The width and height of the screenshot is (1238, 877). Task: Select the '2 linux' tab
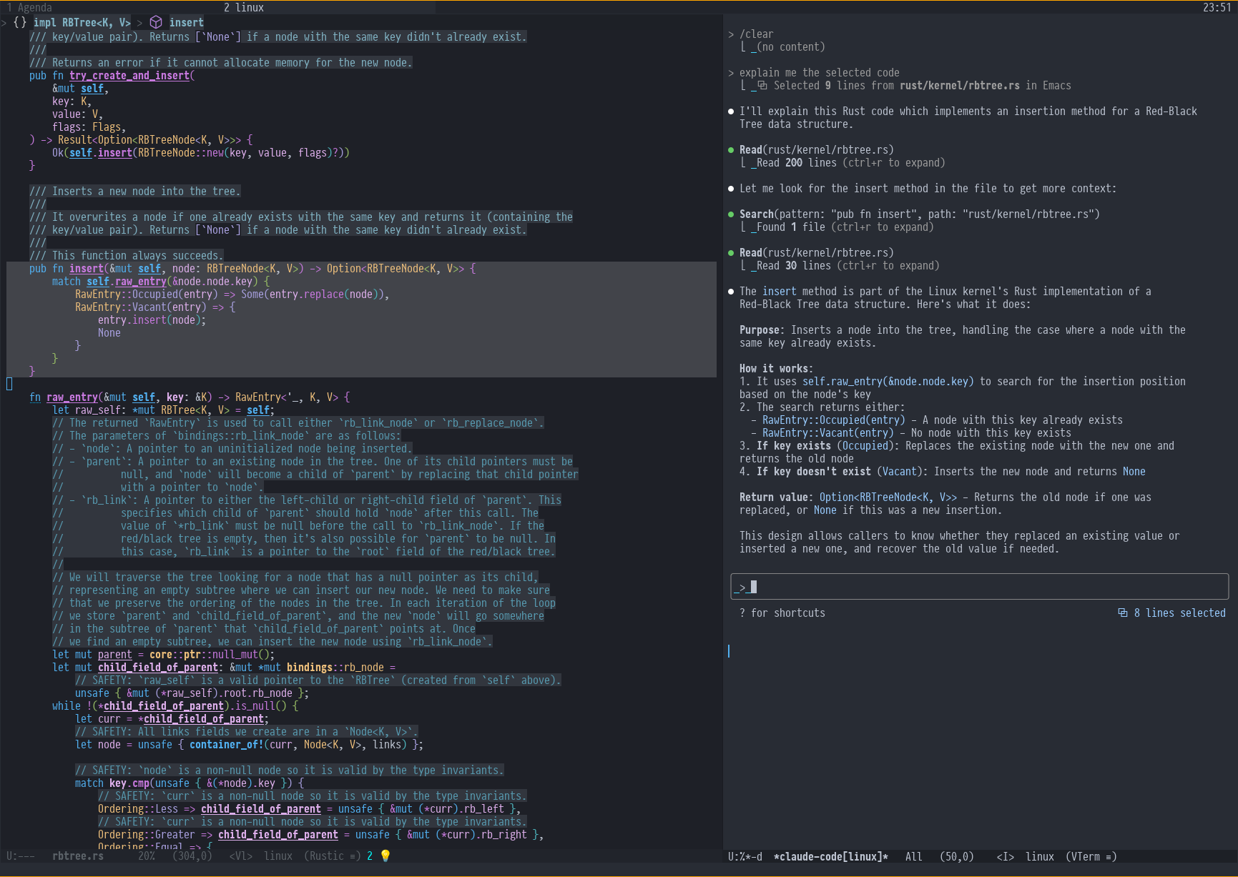pyautogui.click(x=244, y=7)
